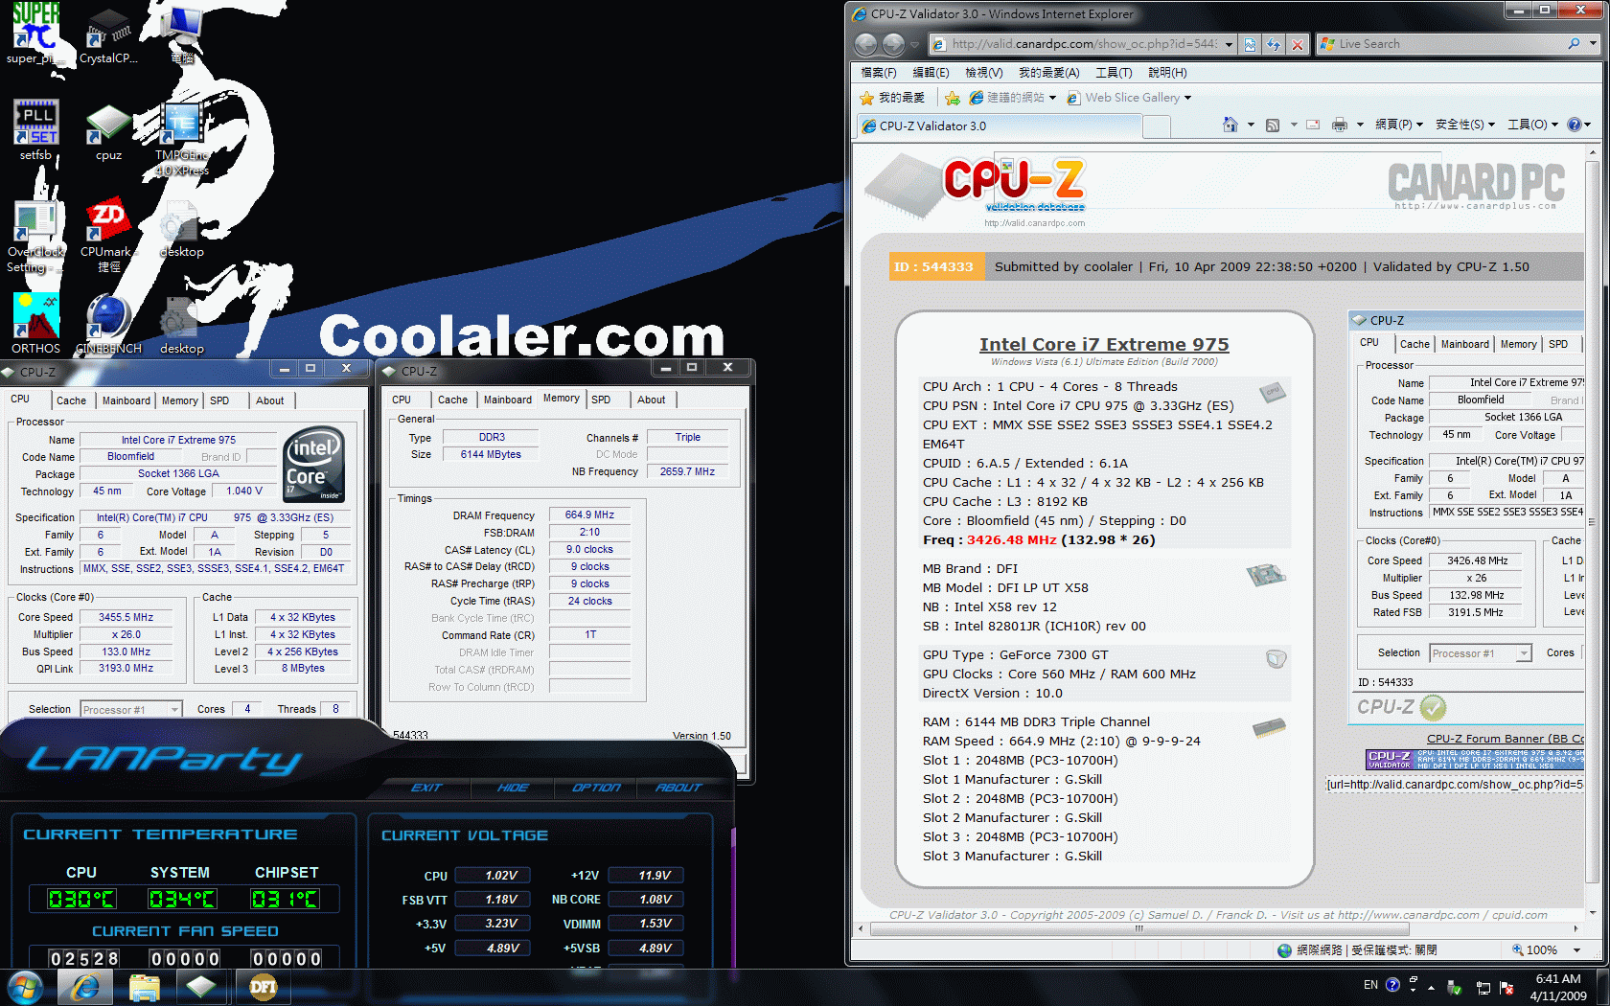Viewport: 1610px width, 1006px height.
Task: Open the CPU-Z Forum Banner link
Action: coord(1505,739)
